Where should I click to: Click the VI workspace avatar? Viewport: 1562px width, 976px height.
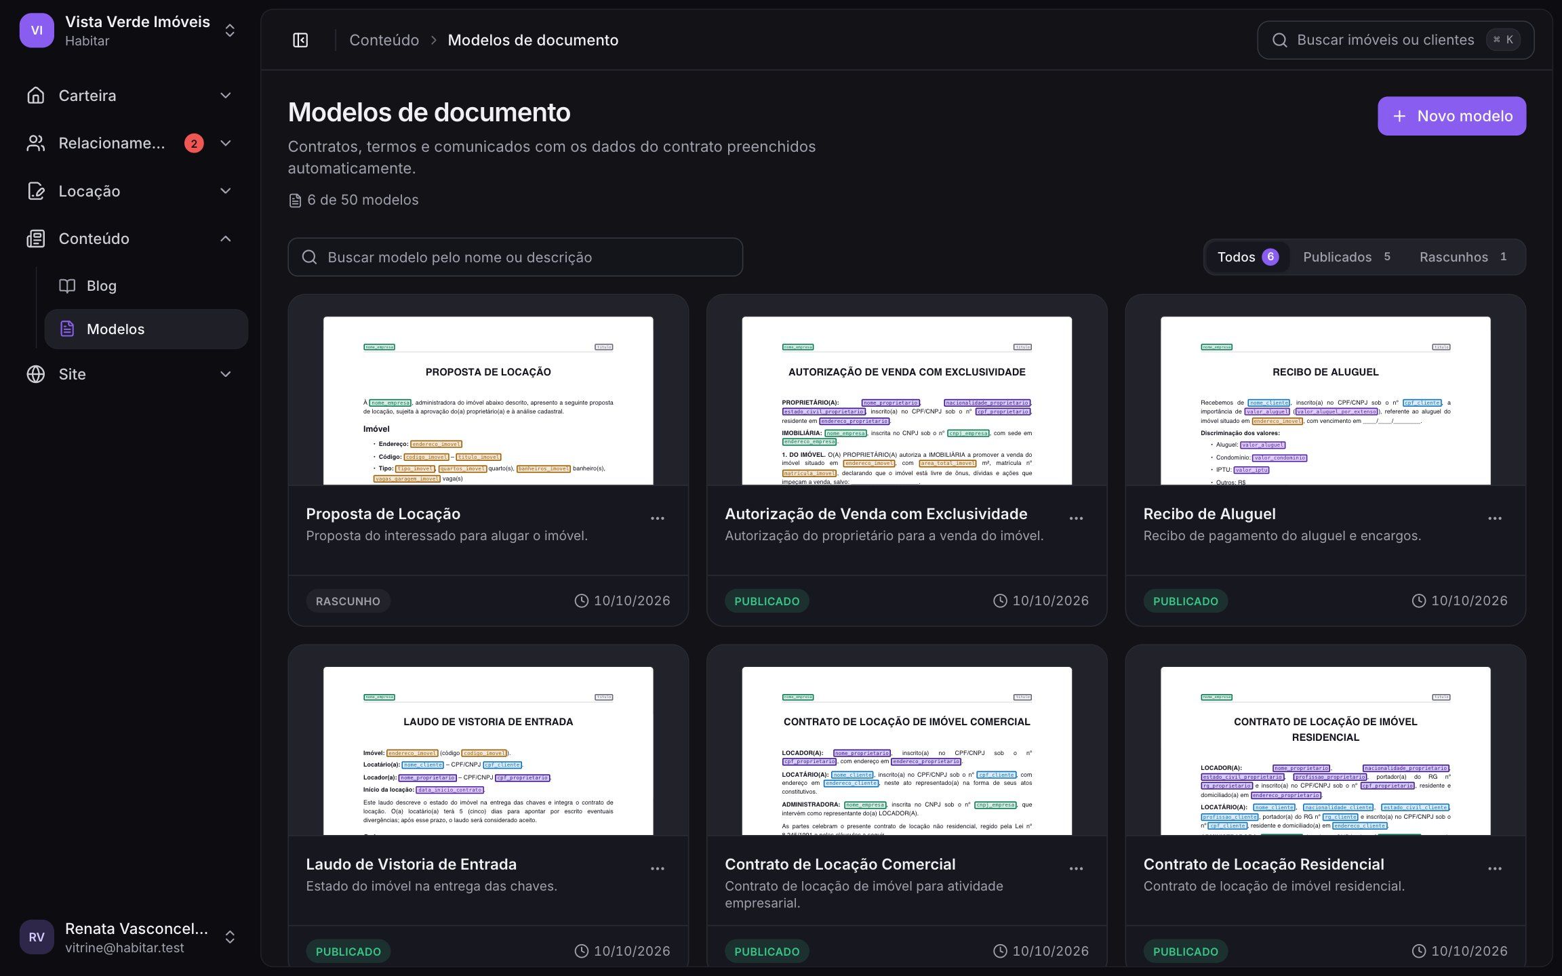[x=37, y=30]
